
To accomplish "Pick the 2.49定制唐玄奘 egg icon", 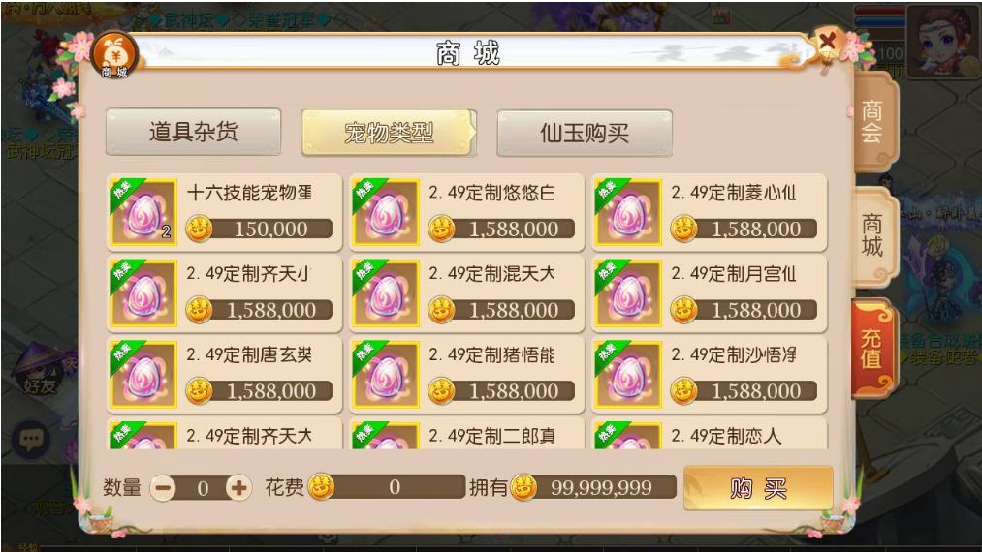I will click(143, 374).
